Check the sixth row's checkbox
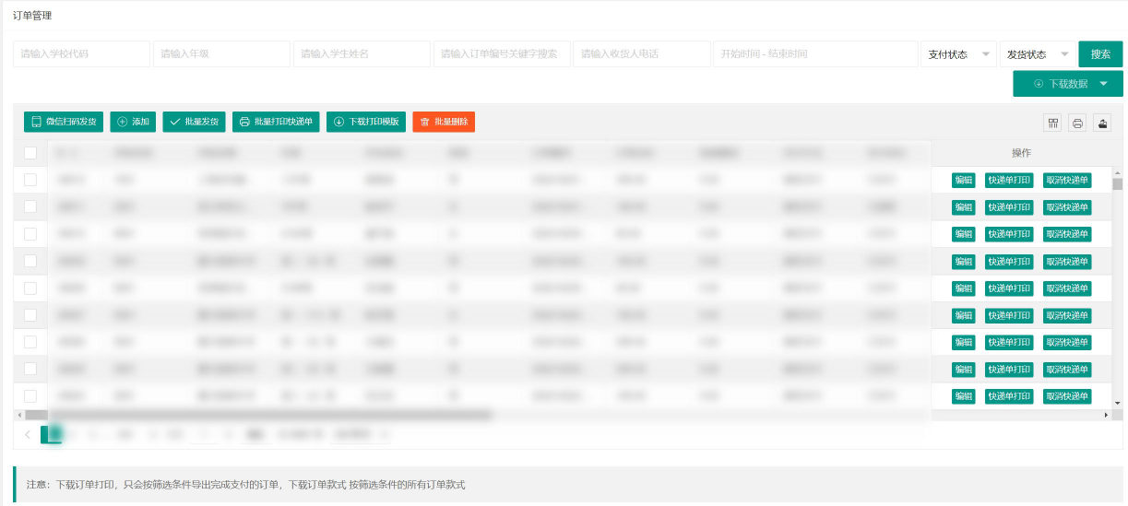1128x506 pixels. click(30, 315)
